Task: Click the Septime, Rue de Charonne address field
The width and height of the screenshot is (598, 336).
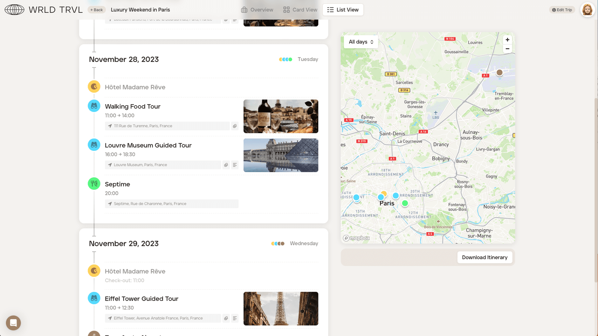Action: coord(172,204)
